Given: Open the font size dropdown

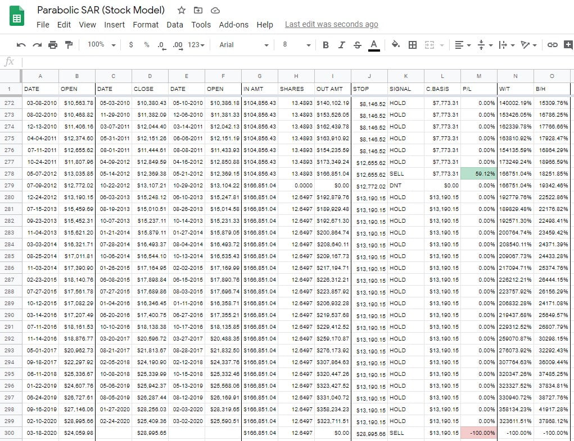Looking at the screenshot, I should coord(296,45).
